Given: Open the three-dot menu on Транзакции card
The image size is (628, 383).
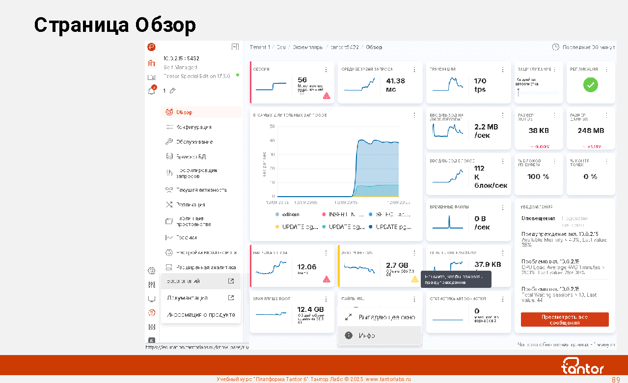Looking at the screenshot, I should pos(502,70).
